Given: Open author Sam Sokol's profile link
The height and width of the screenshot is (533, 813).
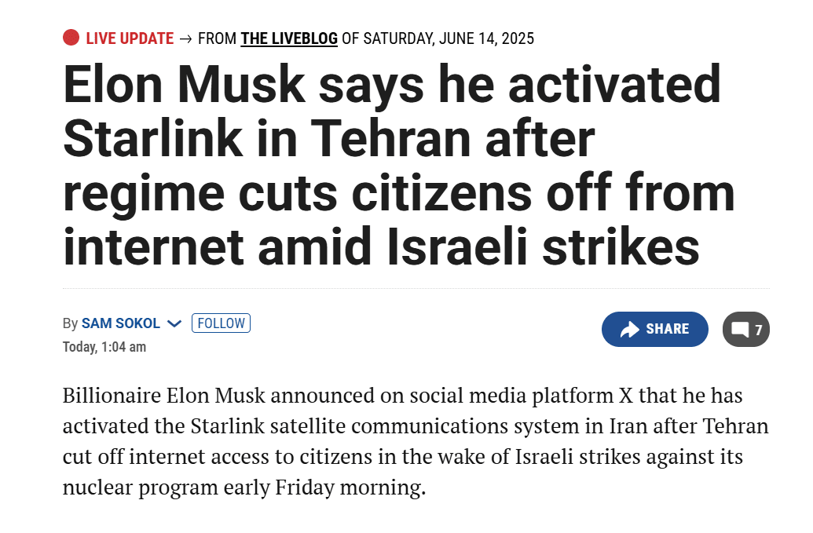Looking at the screenshot, I should pos(121,323).
